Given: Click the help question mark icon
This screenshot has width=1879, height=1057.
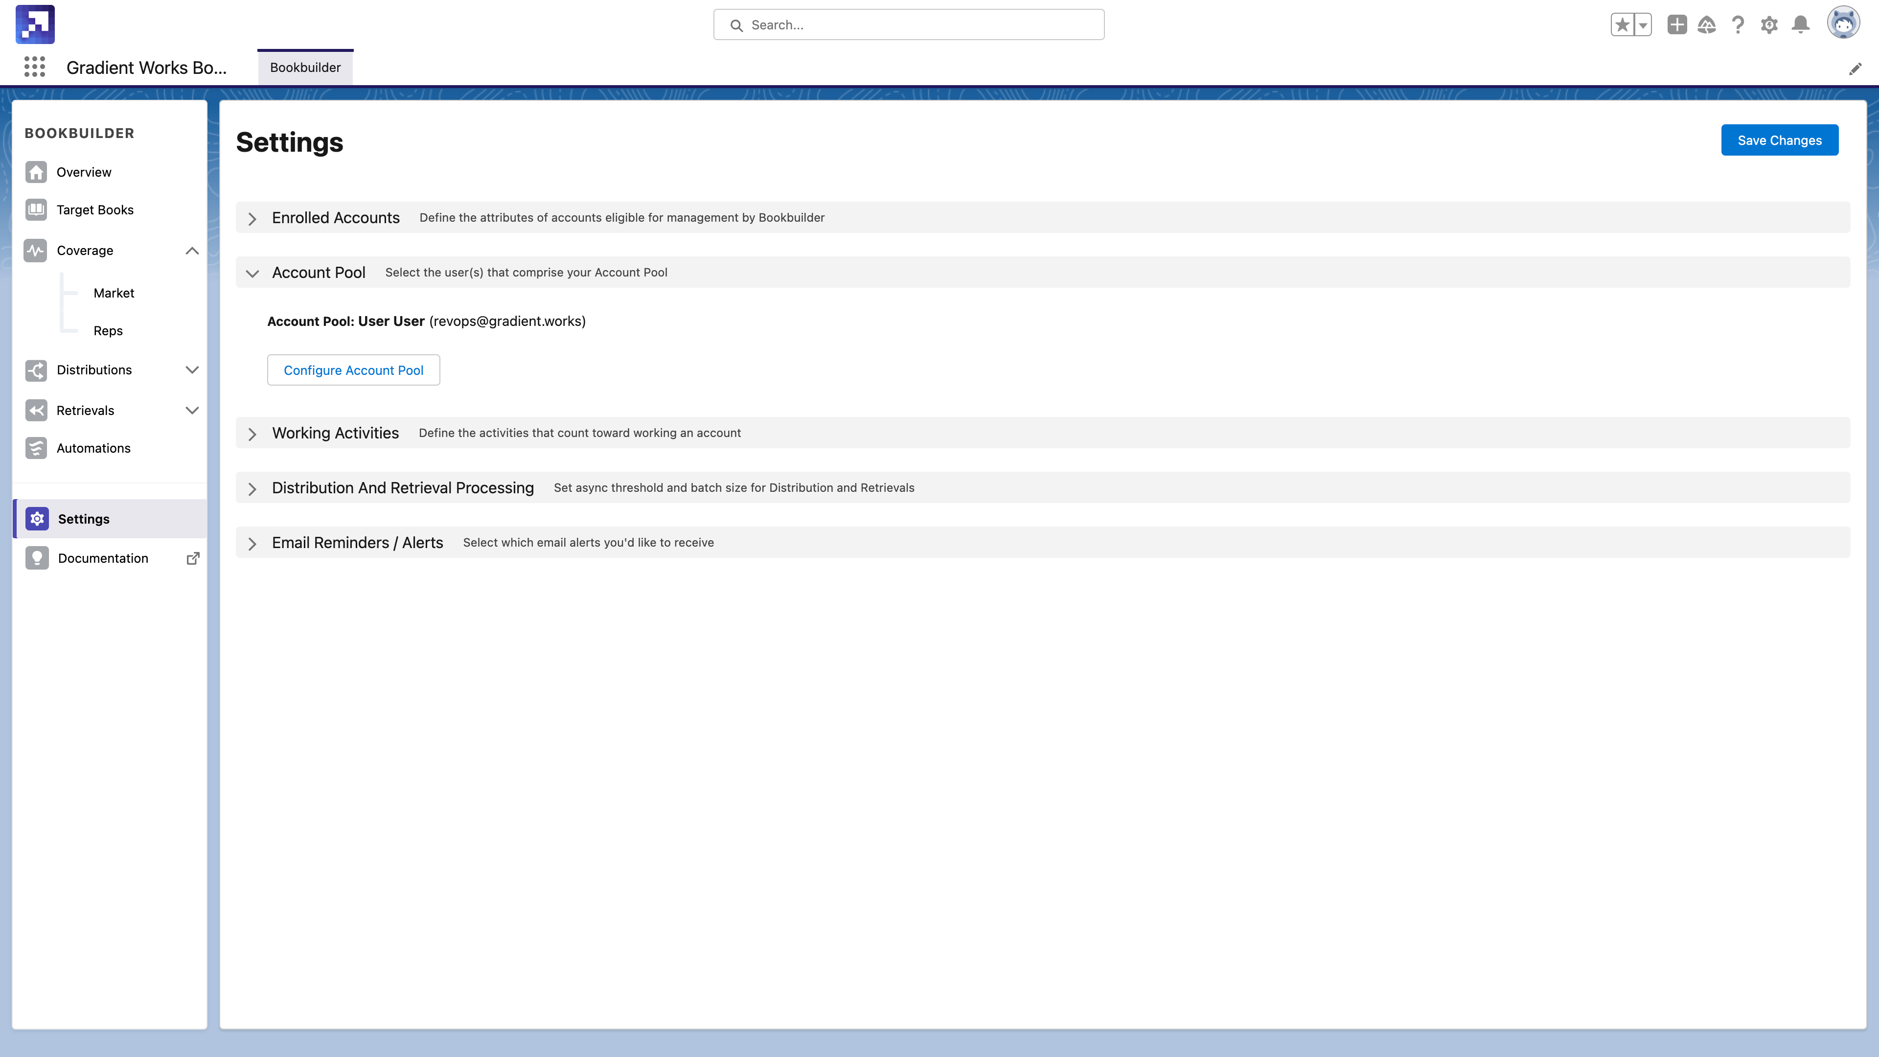Looking at the screenshot, I should [x=1738, y=25].
